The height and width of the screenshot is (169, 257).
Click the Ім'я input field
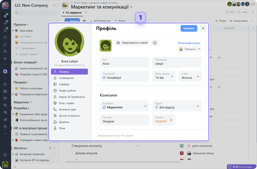coord(124,62)
